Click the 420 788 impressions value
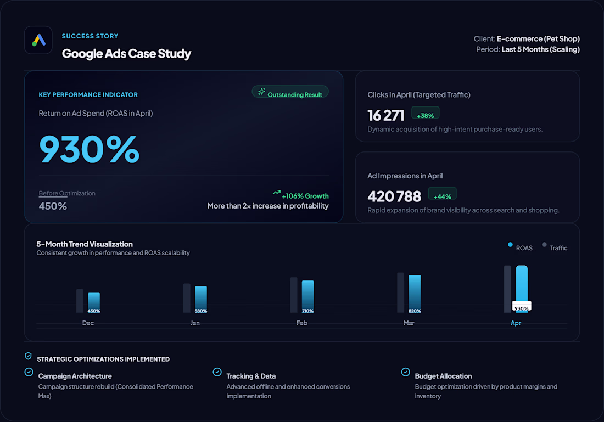This screenshot has width=604, height=422. click(394, 196)
